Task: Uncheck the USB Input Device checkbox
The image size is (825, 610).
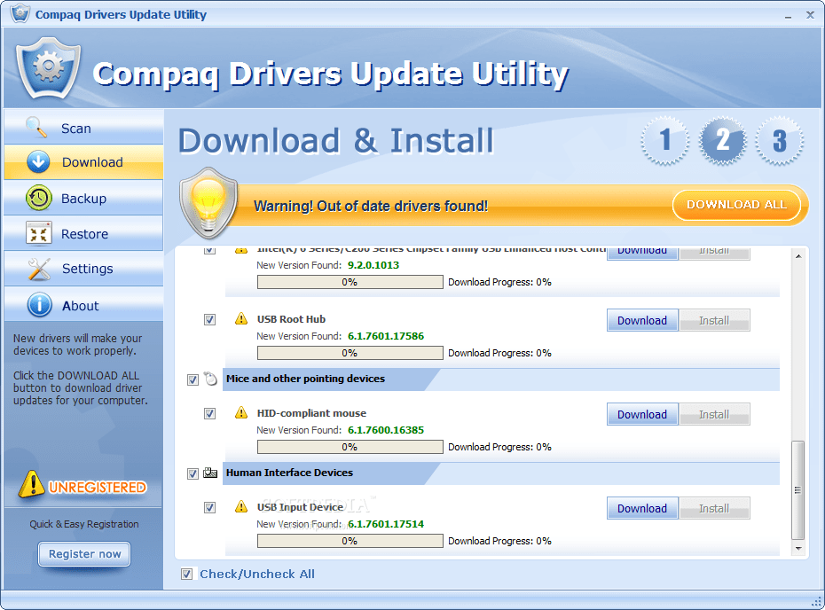Action: (x=209, y=507)
